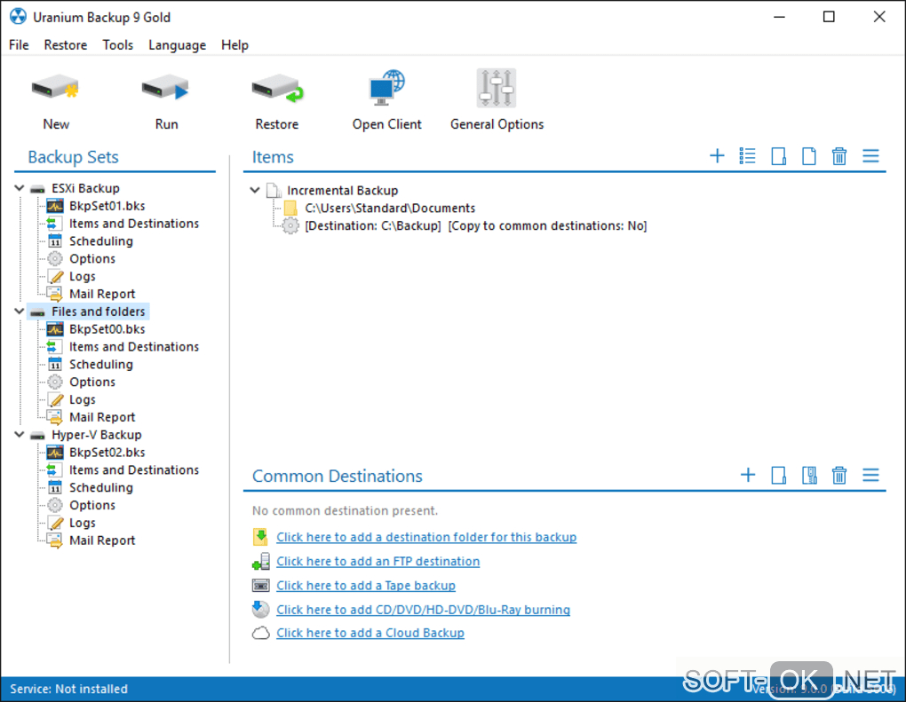Viewport: 906px width, 702px height.
Task: Collapse the ESXi Backup tree node
Action: (19, 188)
